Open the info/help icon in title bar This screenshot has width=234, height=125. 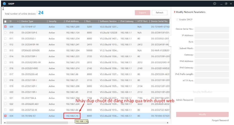click(214, 3)
